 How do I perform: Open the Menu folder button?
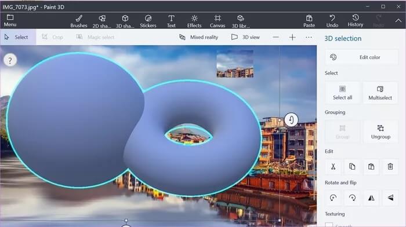[10, 21]
